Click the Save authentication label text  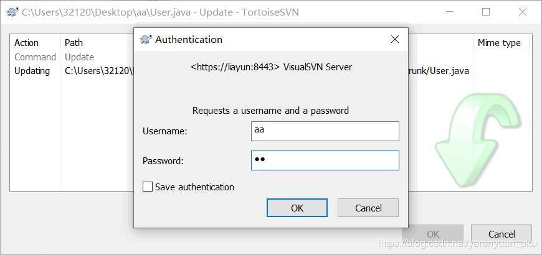click(194, 187)
